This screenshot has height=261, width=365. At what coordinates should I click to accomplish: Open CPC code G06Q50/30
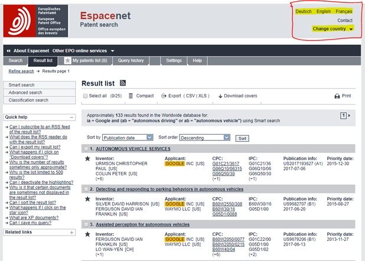point(223,174)
